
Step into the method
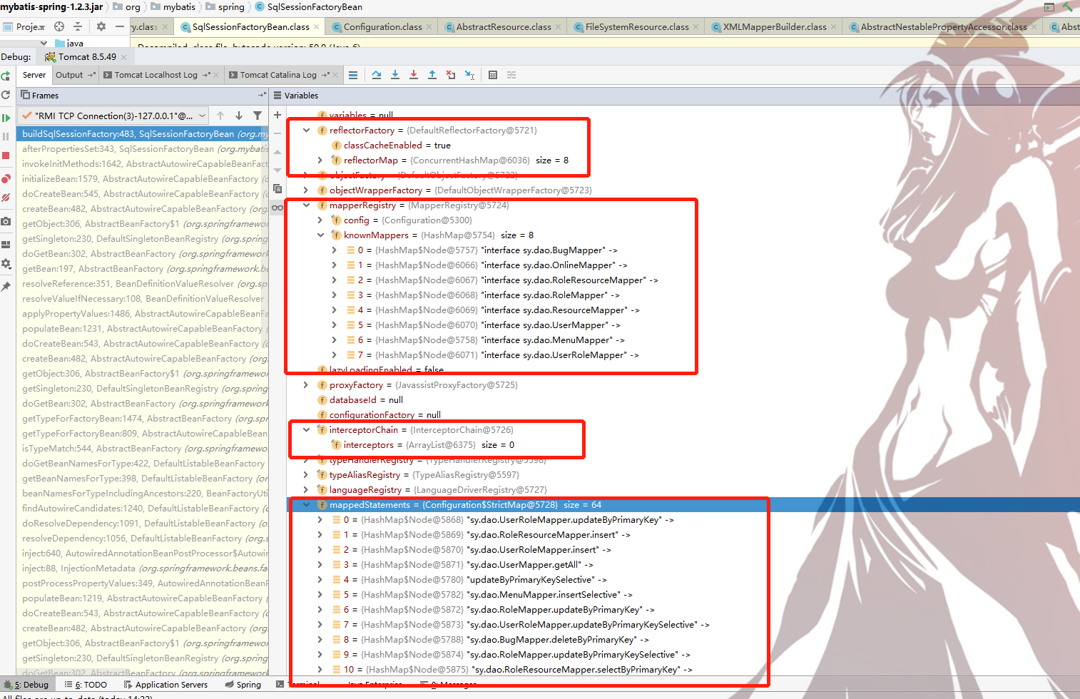pyautogui.click(x=395, y=75)
